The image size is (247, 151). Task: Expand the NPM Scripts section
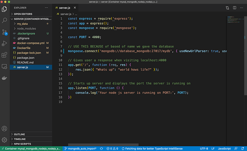[23, 144]
